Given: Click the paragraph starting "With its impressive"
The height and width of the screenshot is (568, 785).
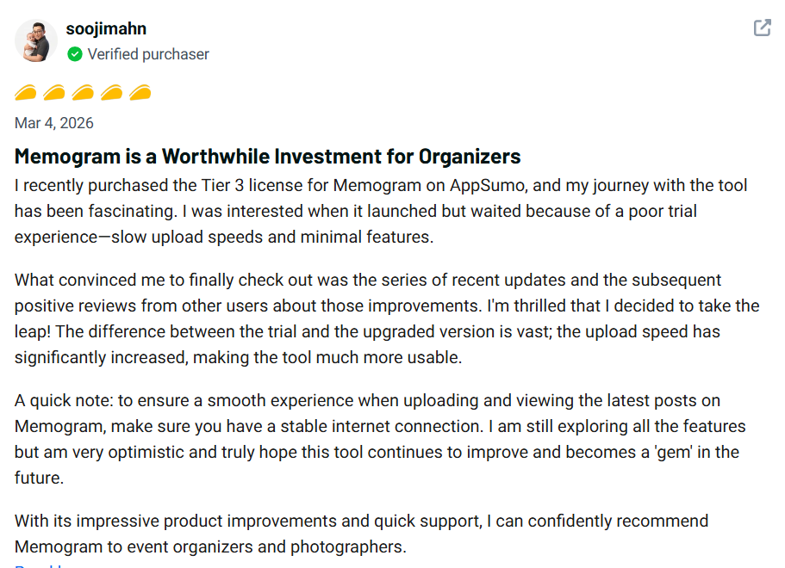Looking at the screenshot, I should click(x=361, y=534).
